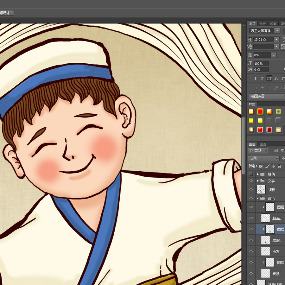The image size is (285, 285).
Task: Select the 样式 panel tab
Action: point(252,104)
